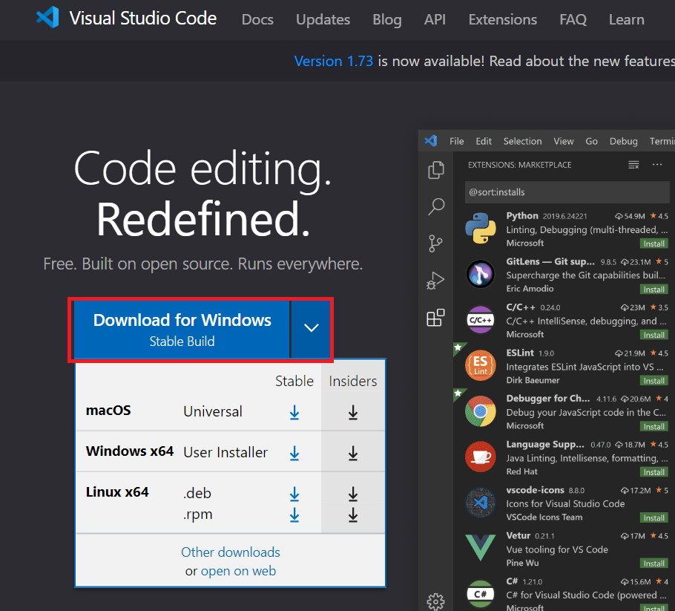Viewport: 675px width, 611px height.
Task: Download Windows x64 User Installer stable
Action: [294, 454]
